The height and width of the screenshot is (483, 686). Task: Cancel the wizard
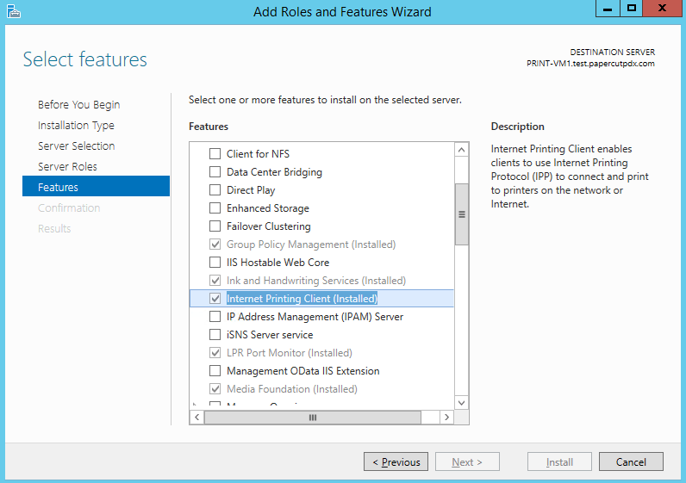pyautogui.click(x=631, y=461)
